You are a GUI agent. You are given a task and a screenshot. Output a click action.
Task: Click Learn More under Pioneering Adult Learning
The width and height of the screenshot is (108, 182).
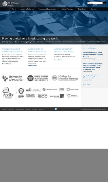pos(6,64)
